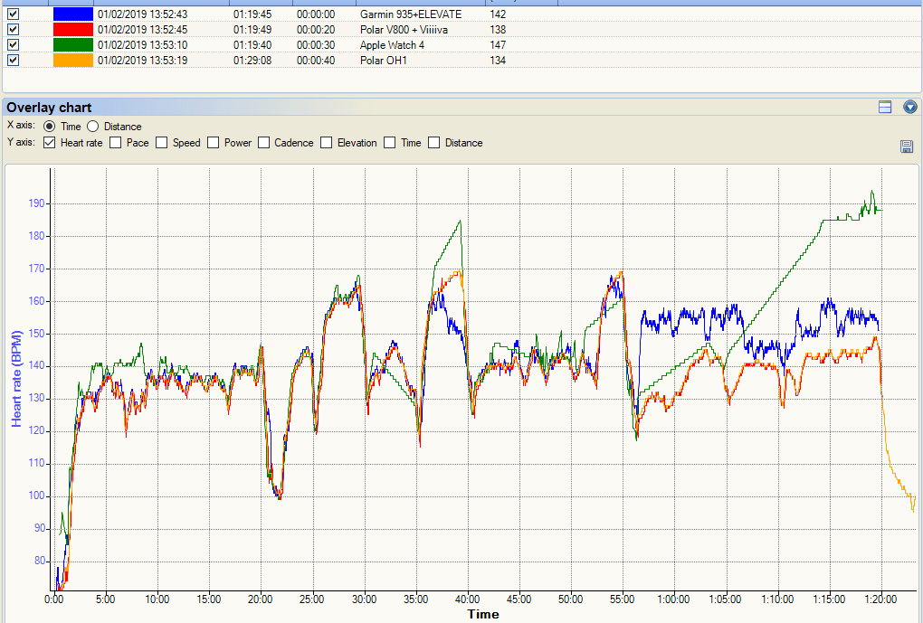Uncheck the Polar OH1 row checkbox
The height and width of the screenshot is (623, 923).
click(13, 60)
